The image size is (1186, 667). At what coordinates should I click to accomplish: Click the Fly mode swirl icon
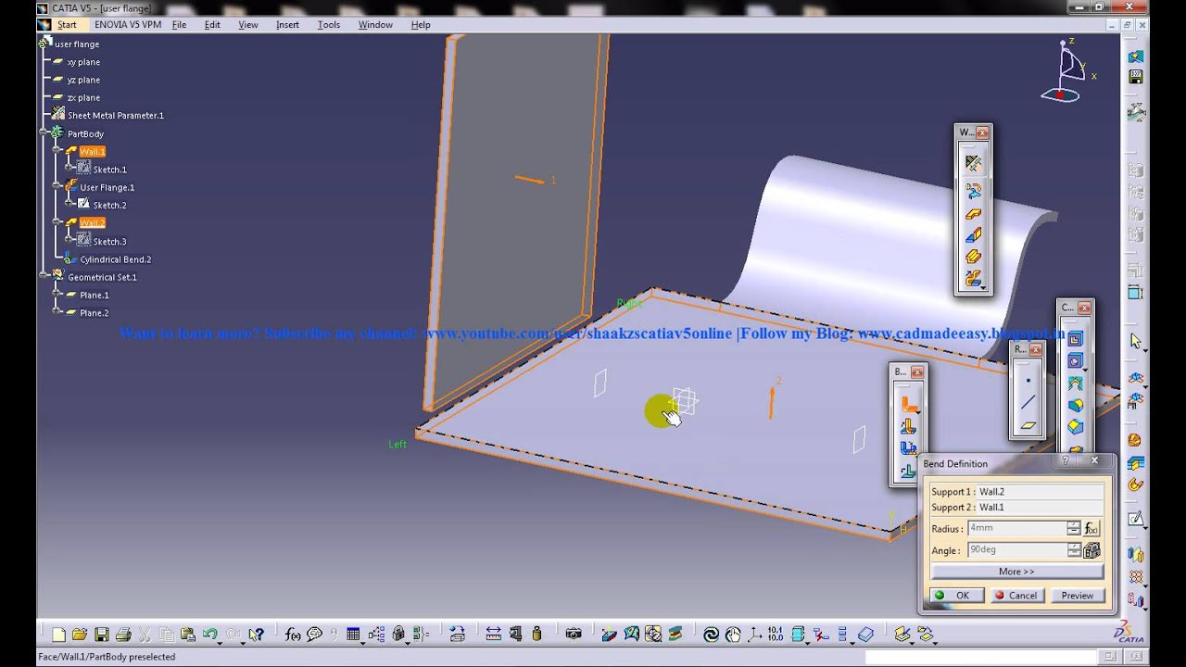[x=711, y=635]
